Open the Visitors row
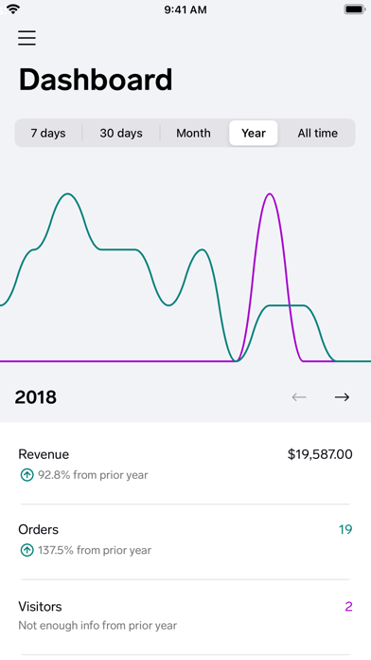371x660 pixels. coord(185,615)
